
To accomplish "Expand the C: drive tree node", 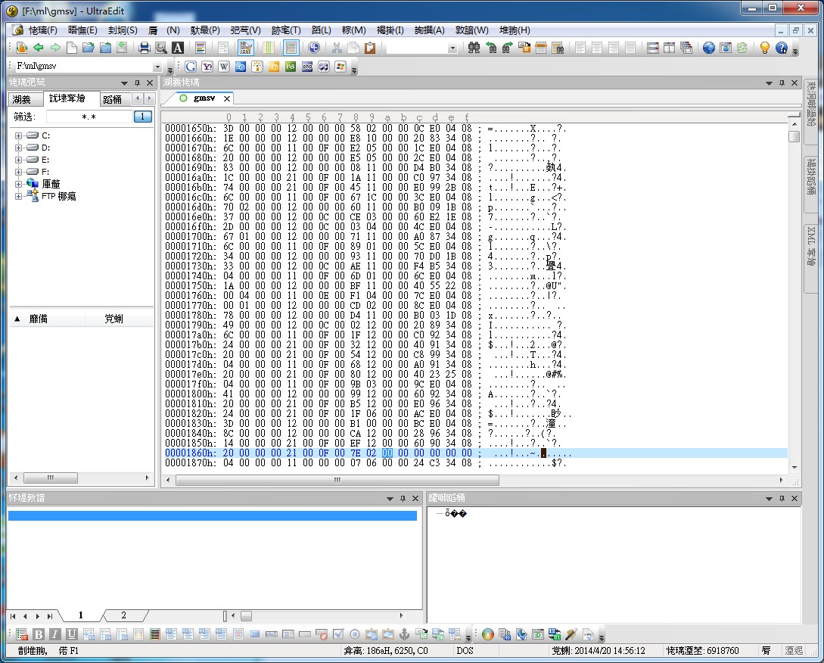I will [x=18, y=135].
